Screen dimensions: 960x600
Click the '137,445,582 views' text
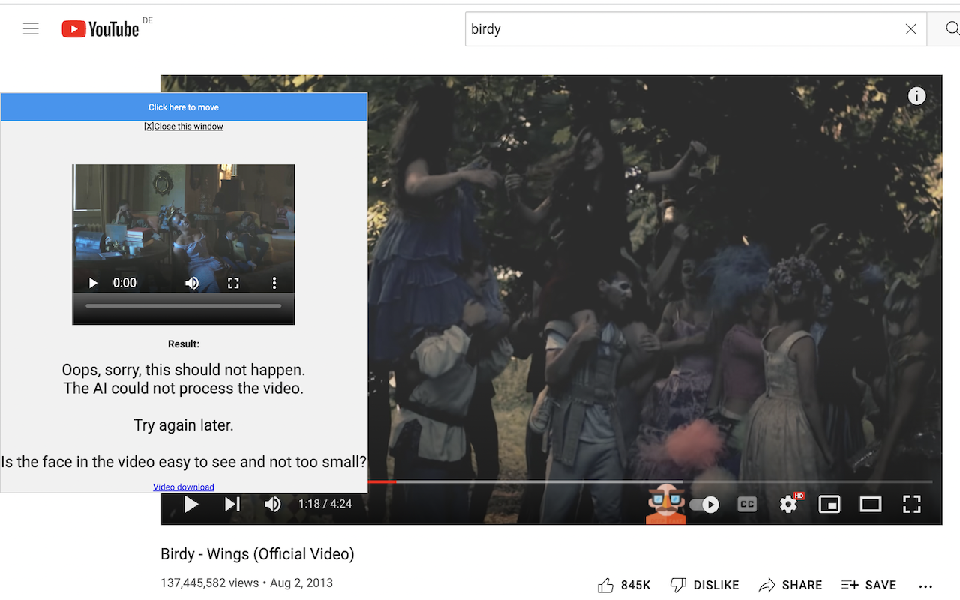[x=209, y=583]
